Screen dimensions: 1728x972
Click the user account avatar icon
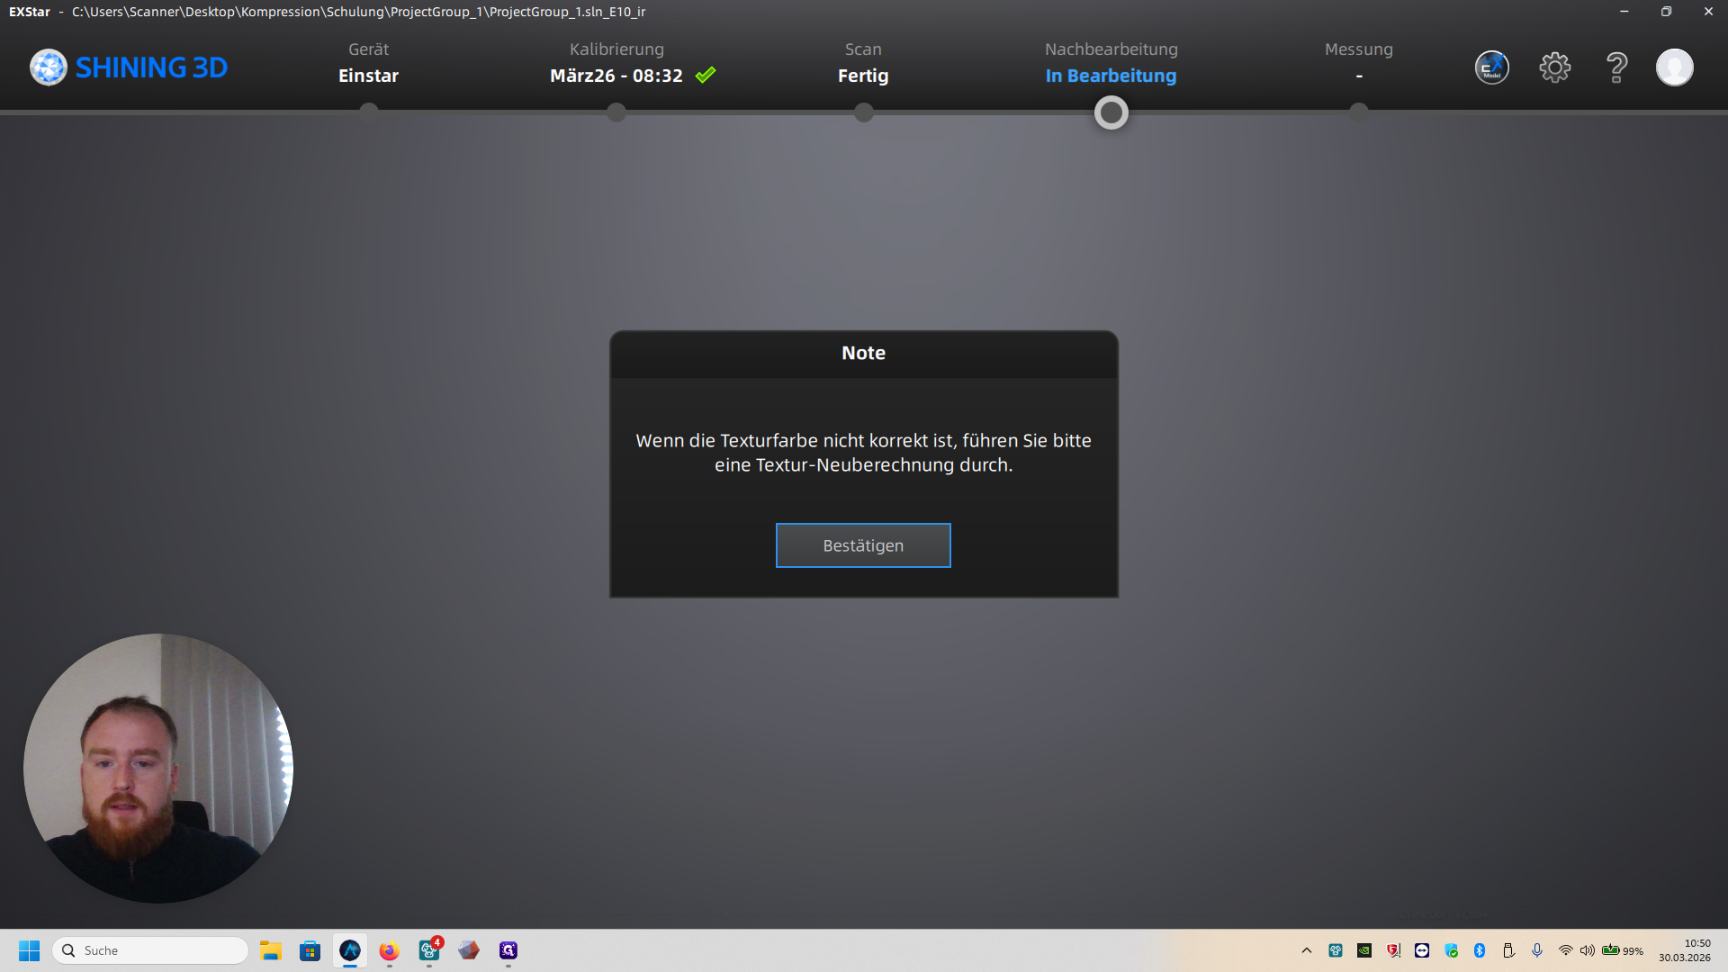tap(1674, 67)
